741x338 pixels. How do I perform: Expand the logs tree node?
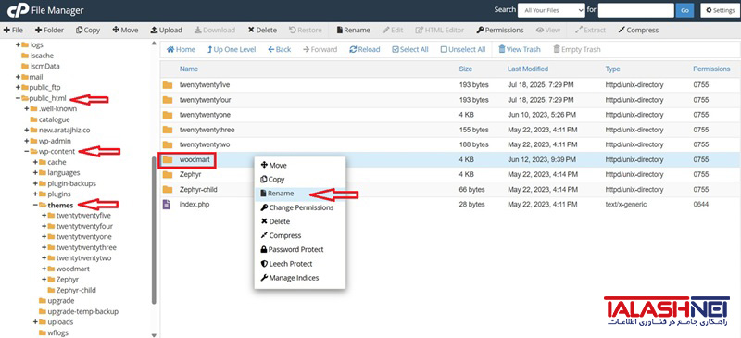(18, 44)
